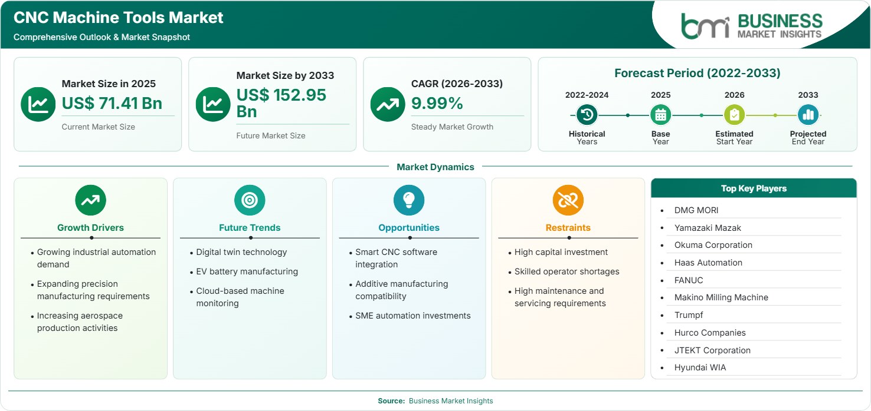Select the Base Year calendar icon

pos(660,115)
